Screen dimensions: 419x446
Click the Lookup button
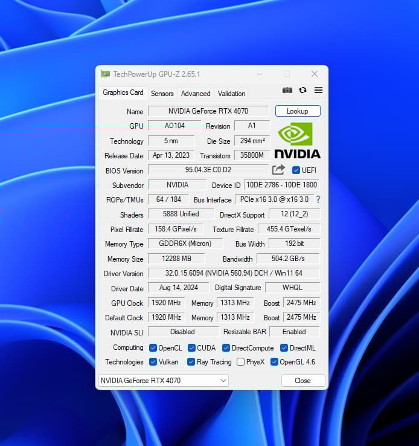click(x=298, y=111)
